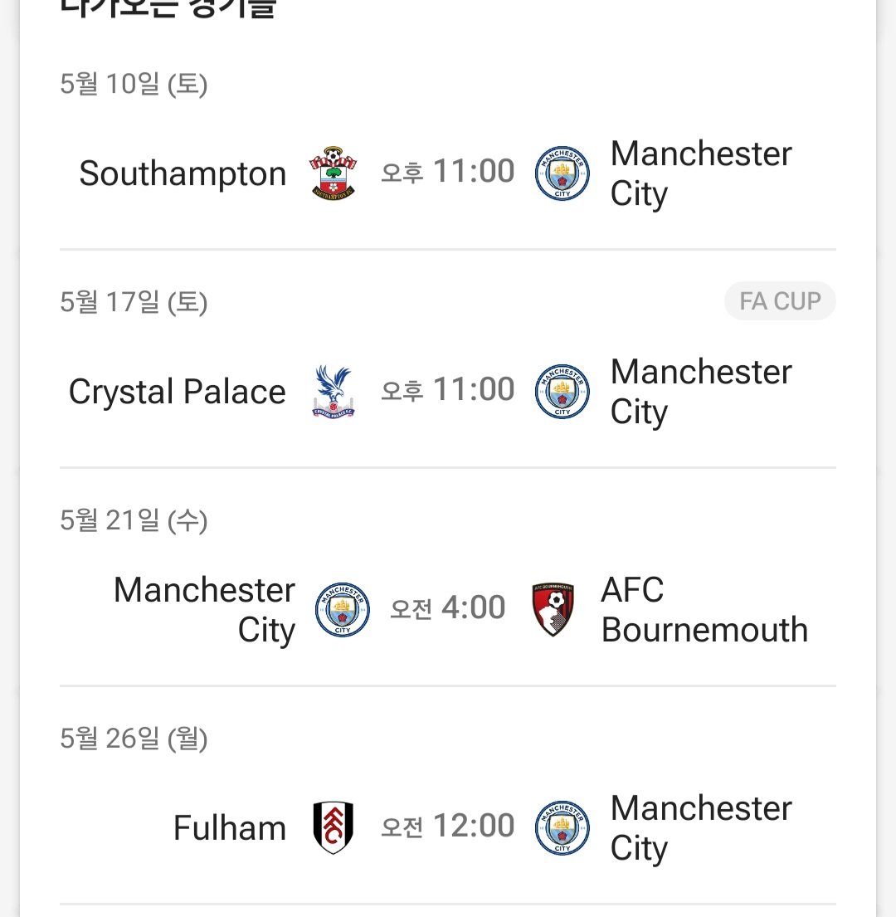This screenshot has width=896, height=917.
Task: Tap the AFC Bournemouth crest
Action: click(x=553, y=609)
